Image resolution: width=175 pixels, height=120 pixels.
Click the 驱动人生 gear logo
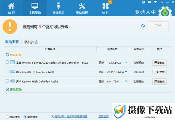point(165,12)
